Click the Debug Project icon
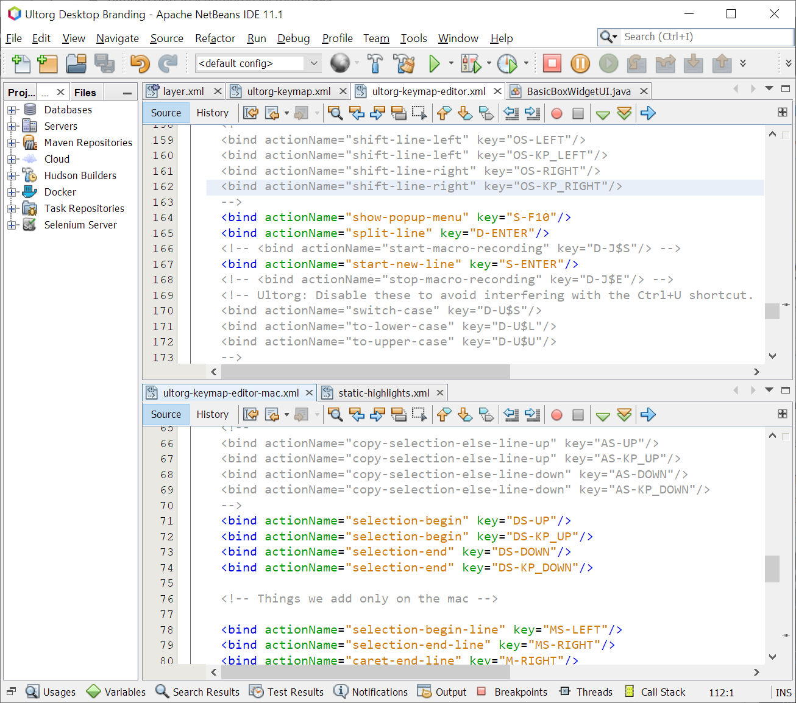 click(471, 63)
